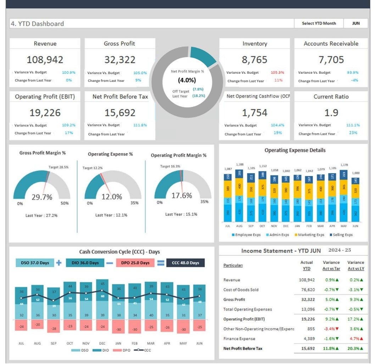Click the plus icon between DSO and DIO

[59, 263]
